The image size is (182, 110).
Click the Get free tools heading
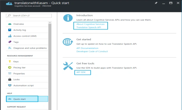point(85,63)
